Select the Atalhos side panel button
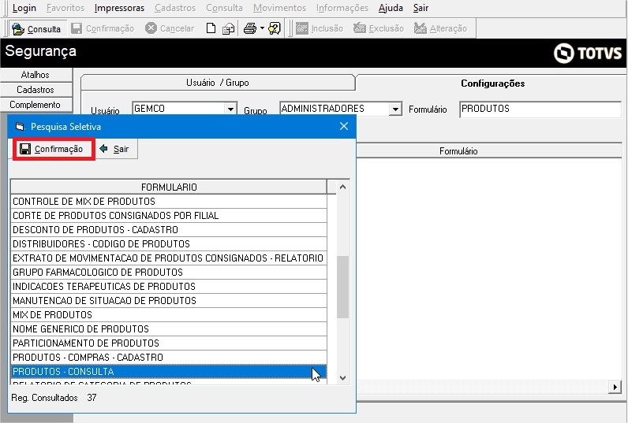The height and width of the screenshot is (423, 628). point(36,75)
